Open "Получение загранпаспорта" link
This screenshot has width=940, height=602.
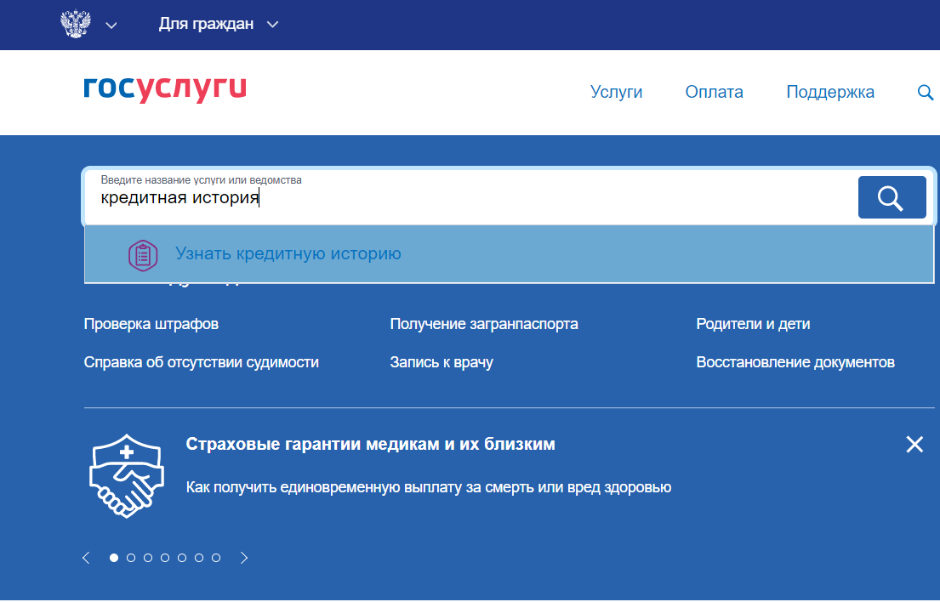point(484,324)
